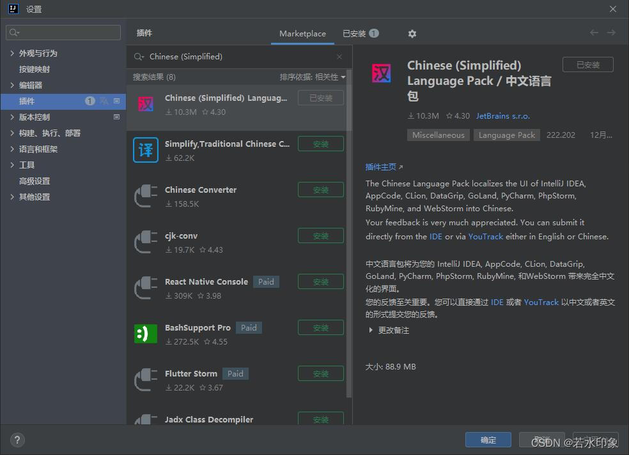Image resolution: width=629 pixels, height=455 pixels.
Task: Install the Flutter Storm plugin
Action: point(320,373)
